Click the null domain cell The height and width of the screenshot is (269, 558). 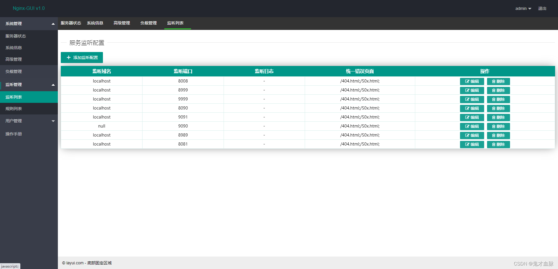[101, 126]
